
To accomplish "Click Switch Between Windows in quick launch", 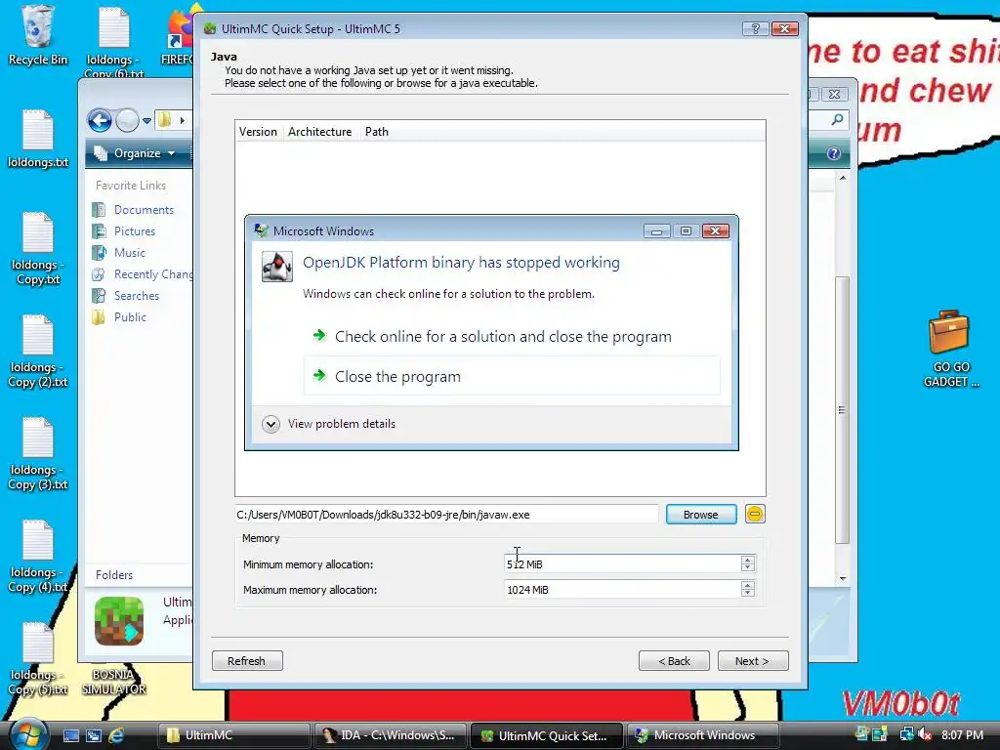I will coord(93,735).
